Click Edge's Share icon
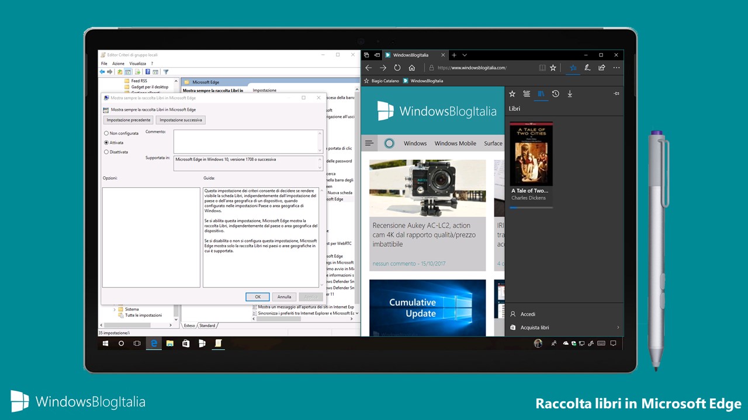 point(601,68)
